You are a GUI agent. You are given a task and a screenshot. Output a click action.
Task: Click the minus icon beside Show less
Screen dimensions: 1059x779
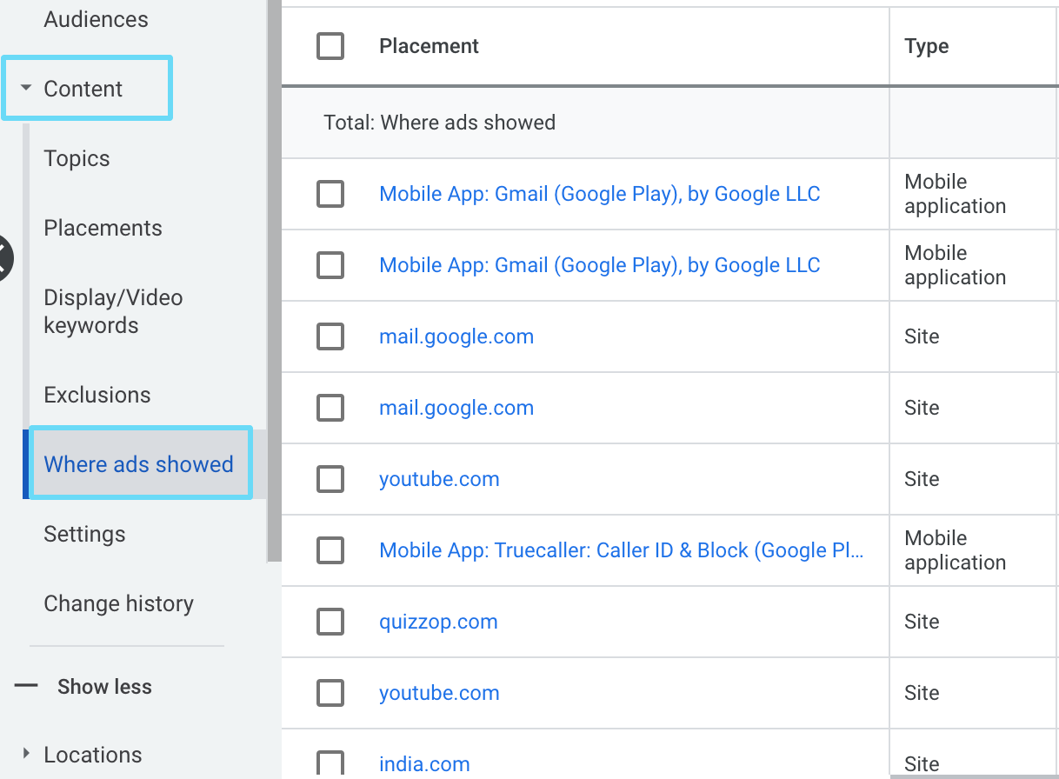tap(26, 686)
